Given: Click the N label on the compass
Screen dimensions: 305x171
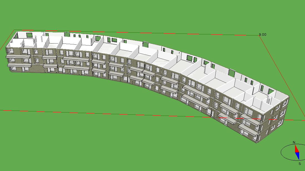Looking at the screenshot, I should click(294, 142).
